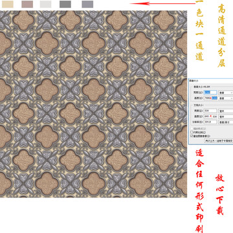Click the light gray color swatch

coord(46,4)
